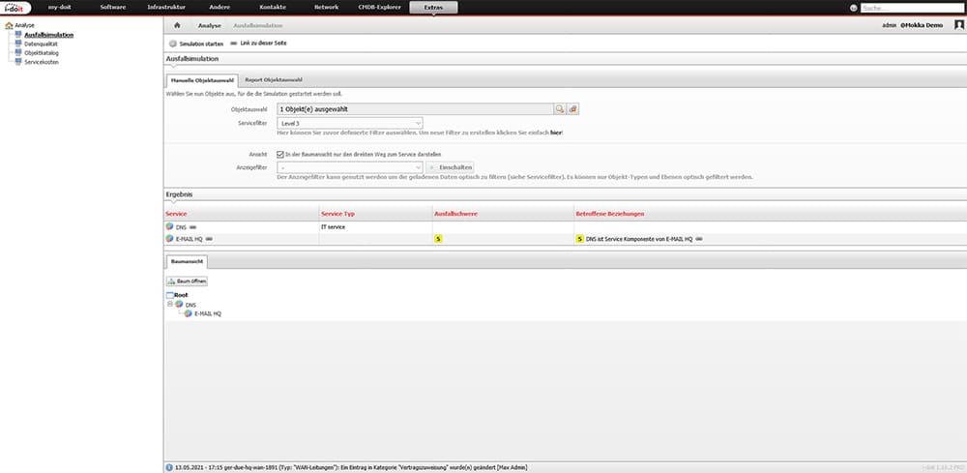The height and width of the screenshot is (473, 967).
Task: Click Analyse in the breadcrumb
Action: pyautogui.click(x=209, y=25)
